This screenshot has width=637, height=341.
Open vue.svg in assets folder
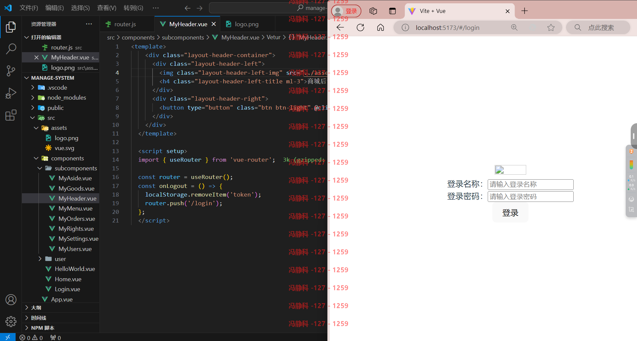(64, 148)
